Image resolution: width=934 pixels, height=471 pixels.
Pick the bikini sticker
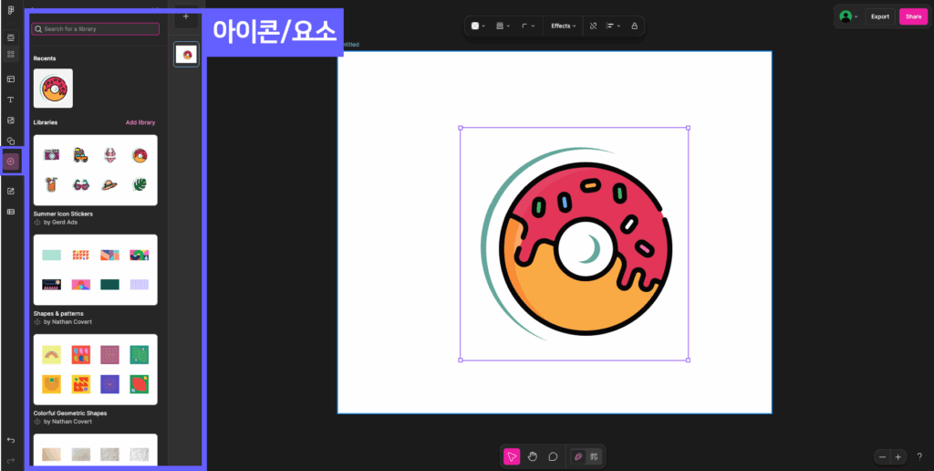[109, 155]
